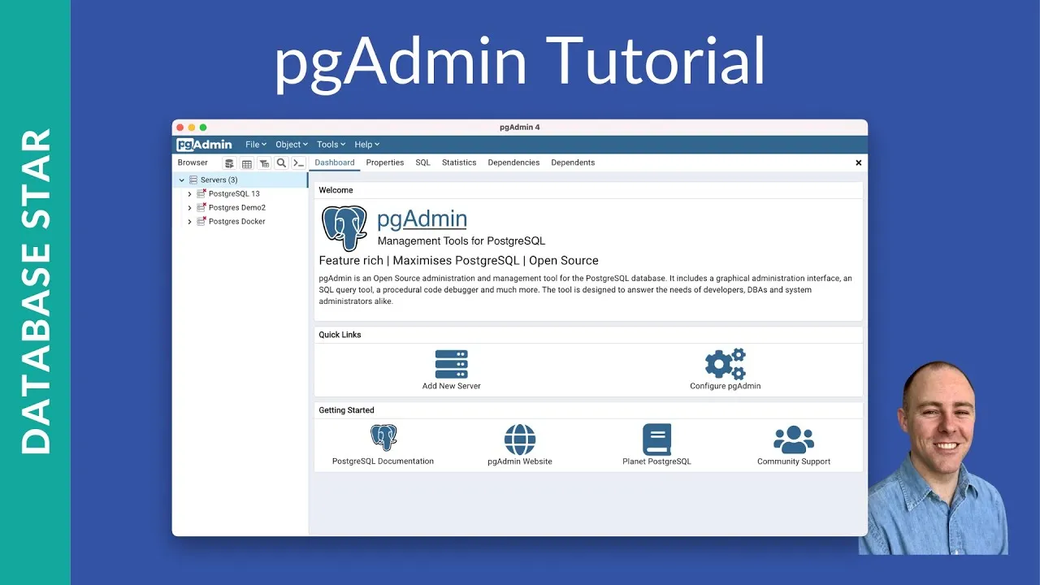This screenshot has width=1040, height=585.
Task: Click the Postgres Docker server icon
Action: [201, 221]
